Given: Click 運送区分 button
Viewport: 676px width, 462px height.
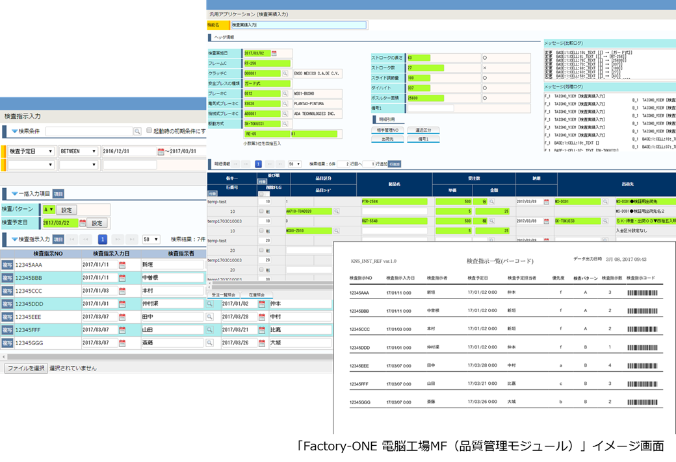Looking at the screenshot, I should point(423,130).
